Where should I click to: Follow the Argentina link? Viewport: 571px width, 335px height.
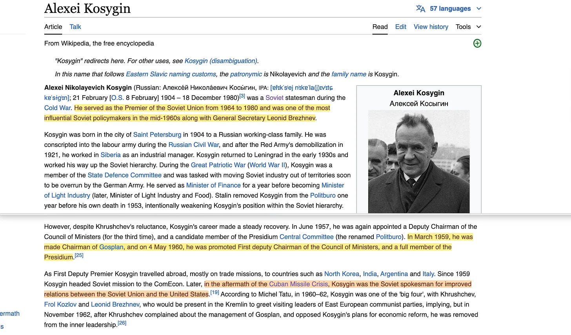(x=394, y=274)
